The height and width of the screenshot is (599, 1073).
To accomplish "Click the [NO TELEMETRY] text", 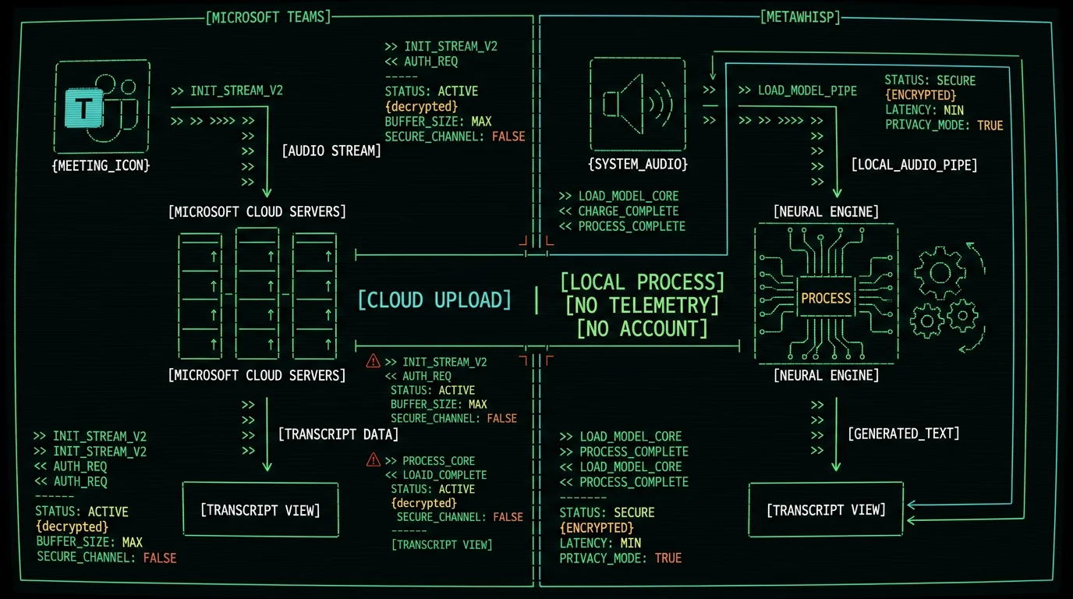I will coord(643,305).
